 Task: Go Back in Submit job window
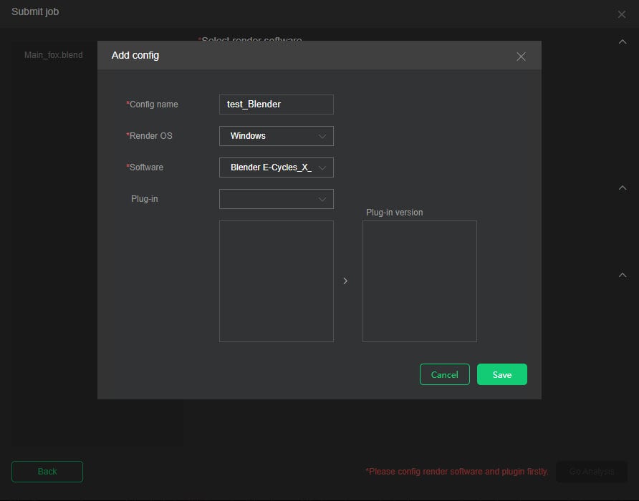[47, 472]
